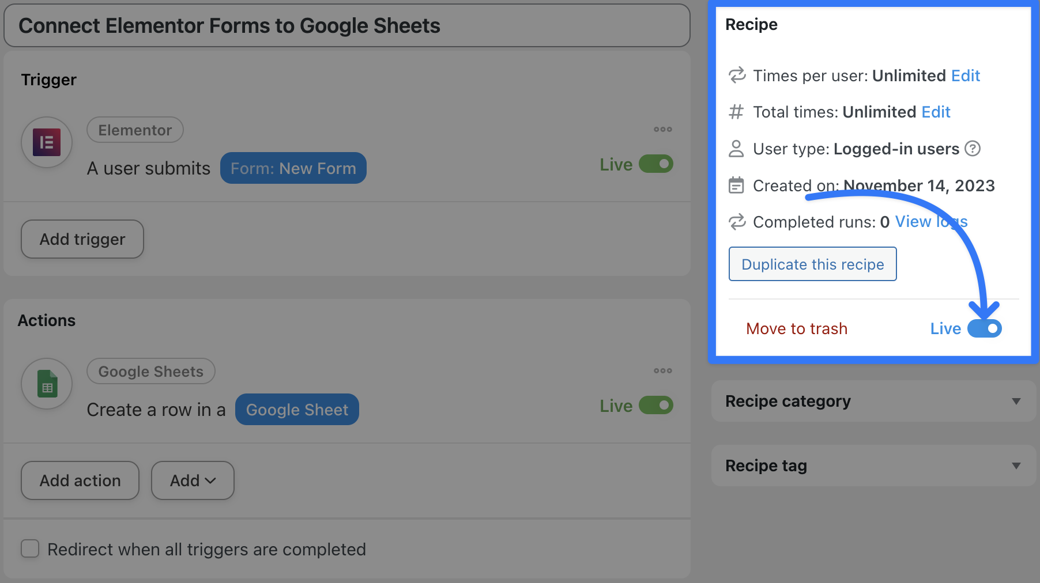This screenshot has height=583, width=1040.
Task: Click the 'Create a row in a' text
Action: click(156, 410)
